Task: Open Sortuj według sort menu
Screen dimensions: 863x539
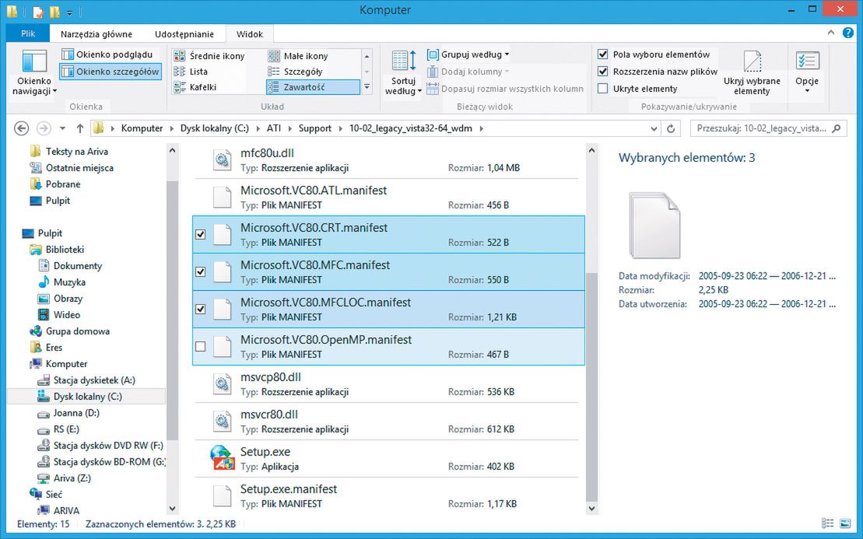Action: coord(403,72)
